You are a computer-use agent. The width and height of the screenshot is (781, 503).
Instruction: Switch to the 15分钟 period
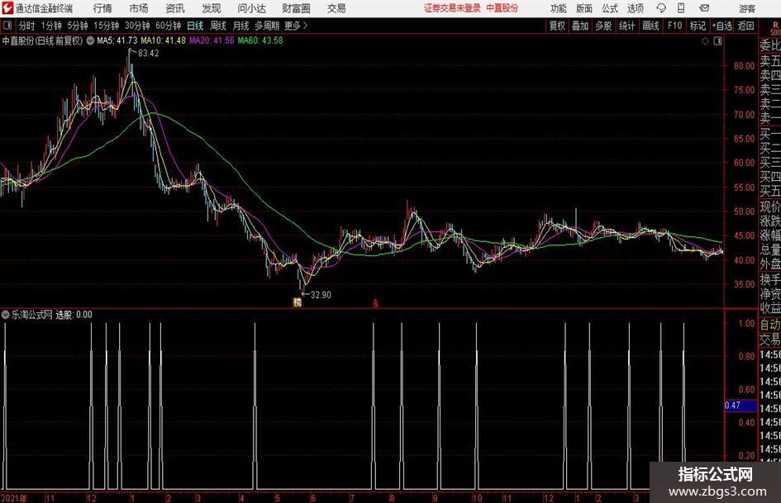point(107,26)
